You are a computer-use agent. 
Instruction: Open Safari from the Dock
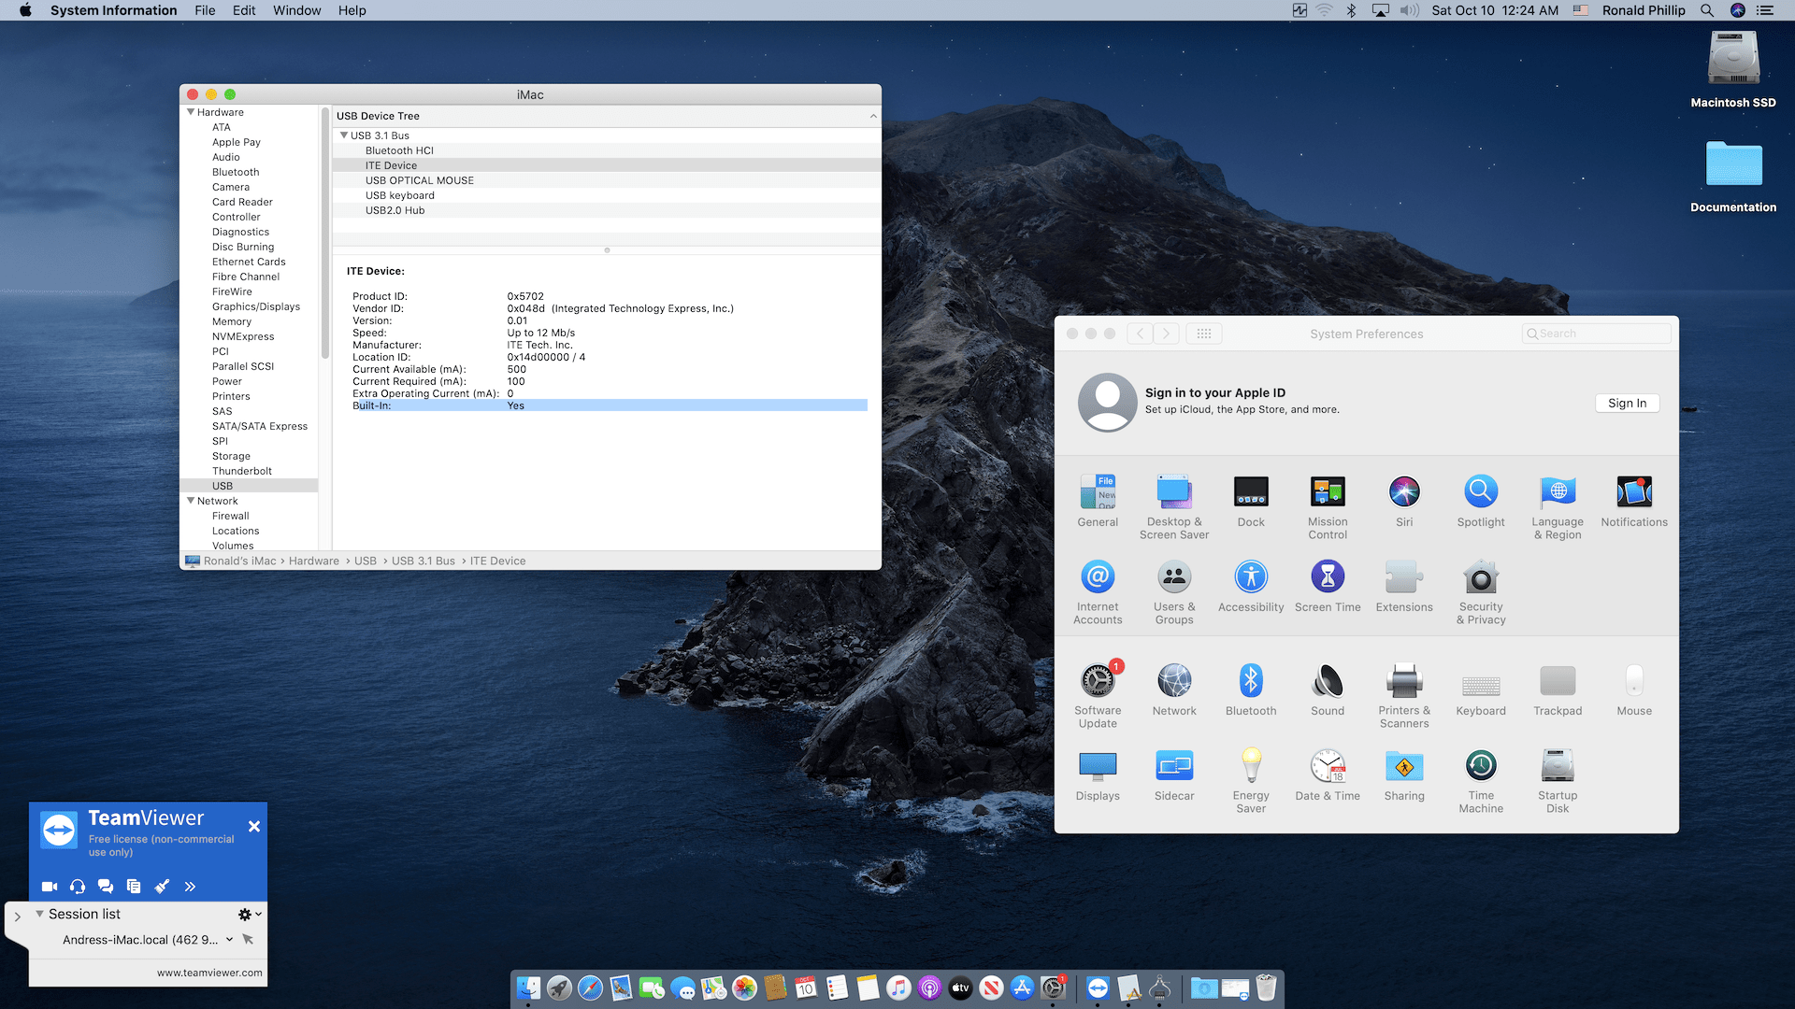pos(590,988)
